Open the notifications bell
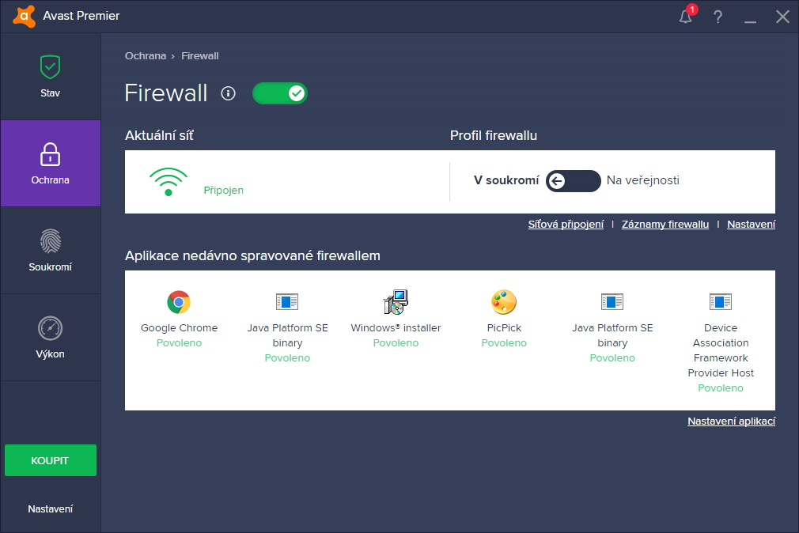Screen dimensions: 799x533 [x=686, y=17]
